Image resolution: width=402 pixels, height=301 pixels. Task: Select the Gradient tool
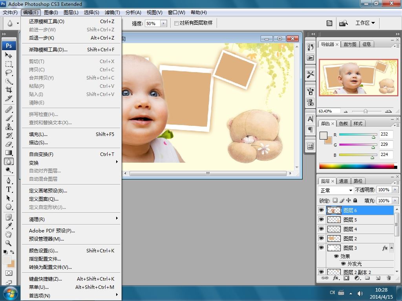(x=9, y=153)
